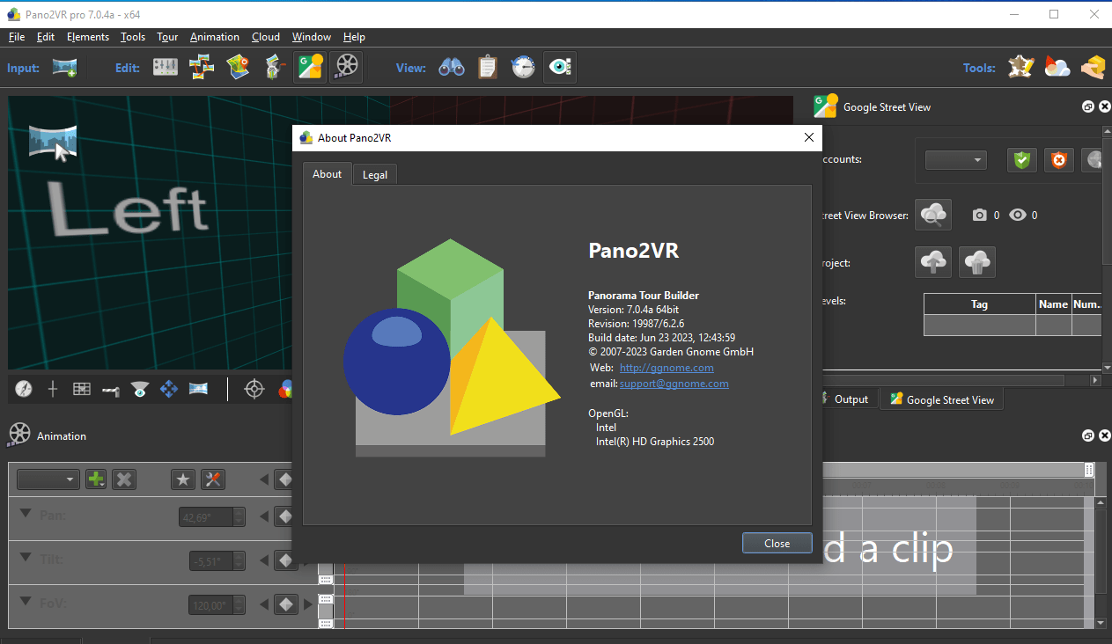Open the Elements menu

[x=88, y=37]
